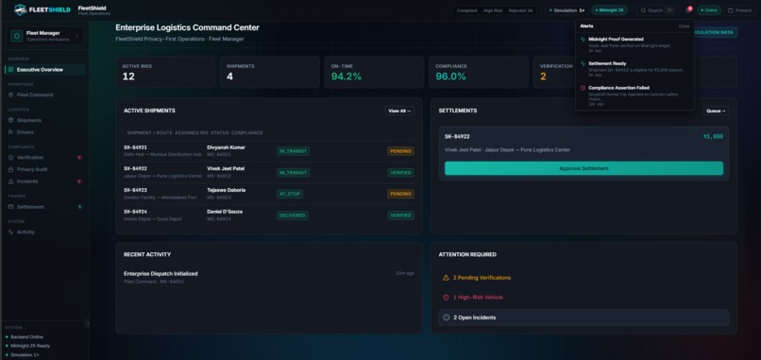Image resolution: width=761 pixels, height=360 pixels.
Task: Open Executive Overview via its sidebar icon
Action: (10, 70)
